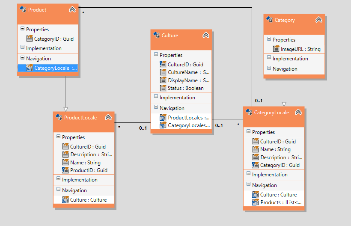
Task: Collapse the Navigation section in Culture
Action: point(156,107)
